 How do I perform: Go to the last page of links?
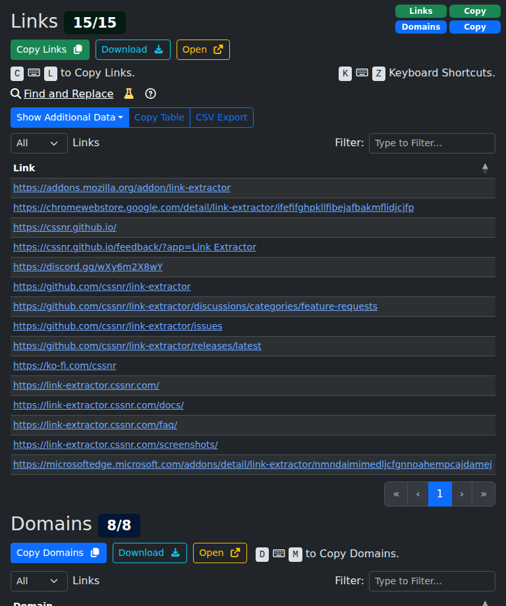[x=484, y=493]
